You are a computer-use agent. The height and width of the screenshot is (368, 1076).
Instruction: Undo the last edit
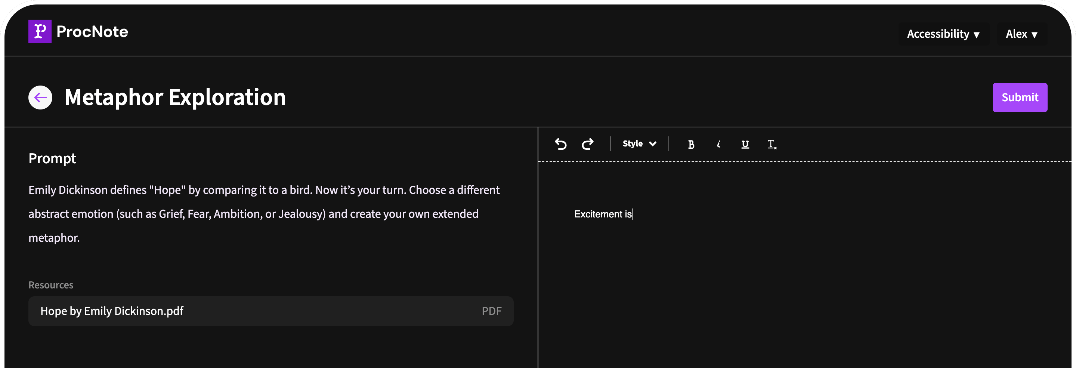pyautogui.click(x=560, y=144)
